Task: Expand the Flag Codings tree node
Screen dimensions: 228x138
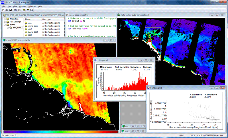Action: click(5, 22)
